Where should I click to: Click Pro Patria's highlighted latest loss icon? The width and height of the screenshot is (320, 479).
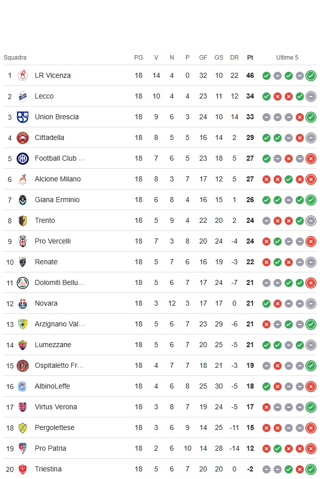pos(311,449)
